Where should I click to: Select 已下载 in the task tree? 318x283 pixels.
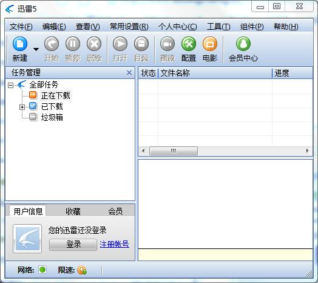[x=52, y=106]
